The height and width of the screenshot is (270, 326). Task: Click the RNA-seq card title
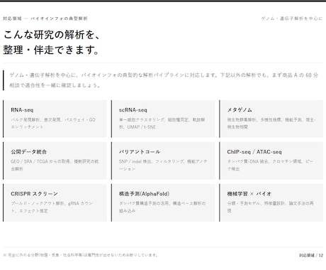point(22,110)
